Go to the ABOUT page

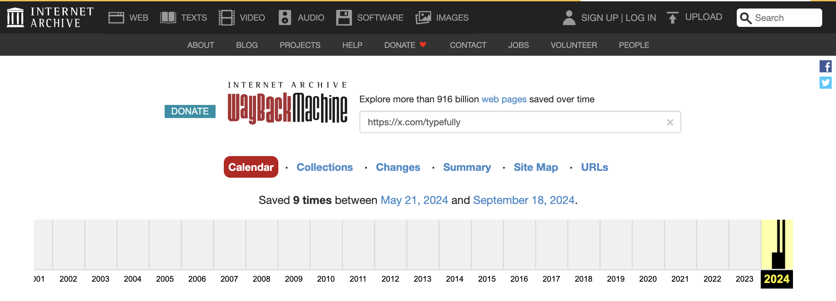point(201,45)
